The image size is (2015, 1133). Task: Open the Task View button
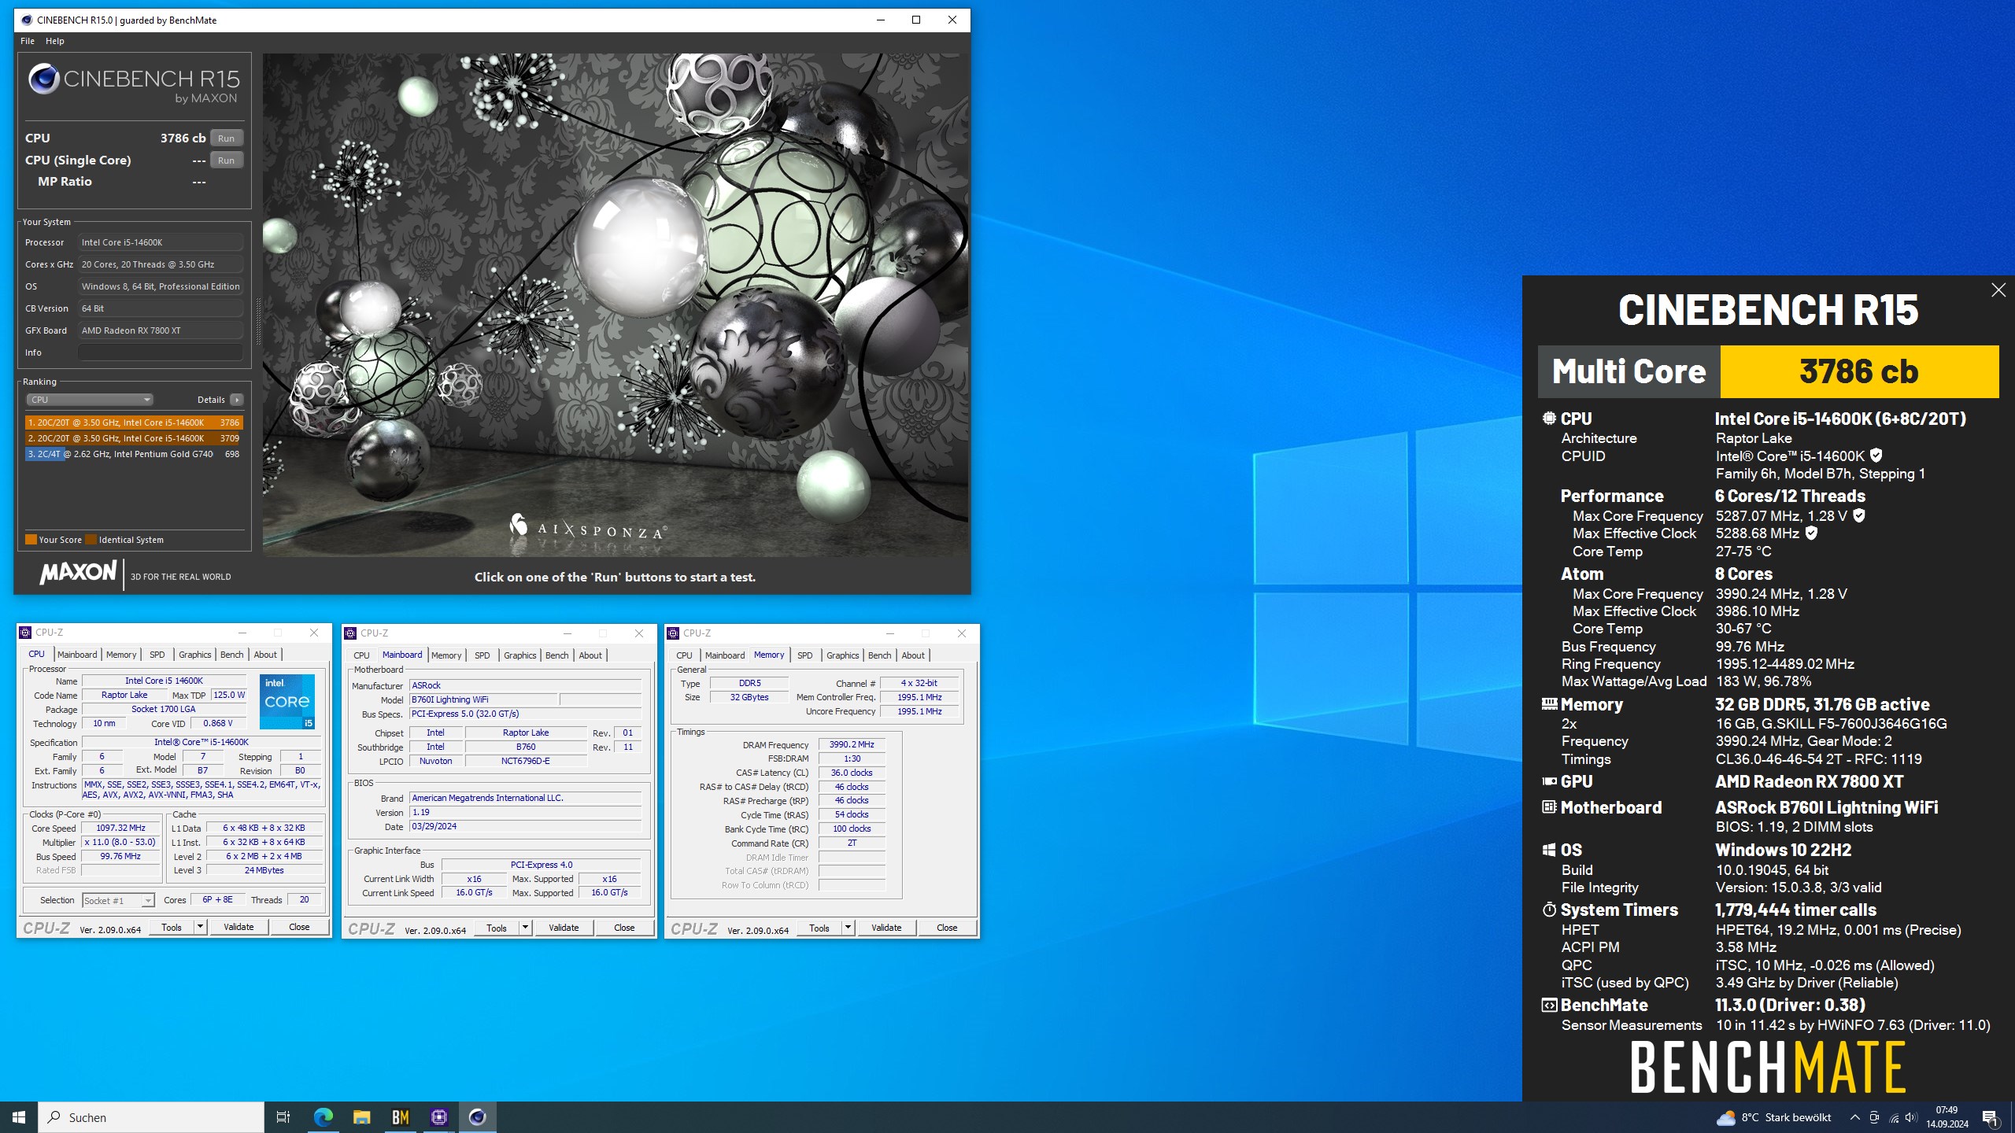click(x=283, y=1116)
